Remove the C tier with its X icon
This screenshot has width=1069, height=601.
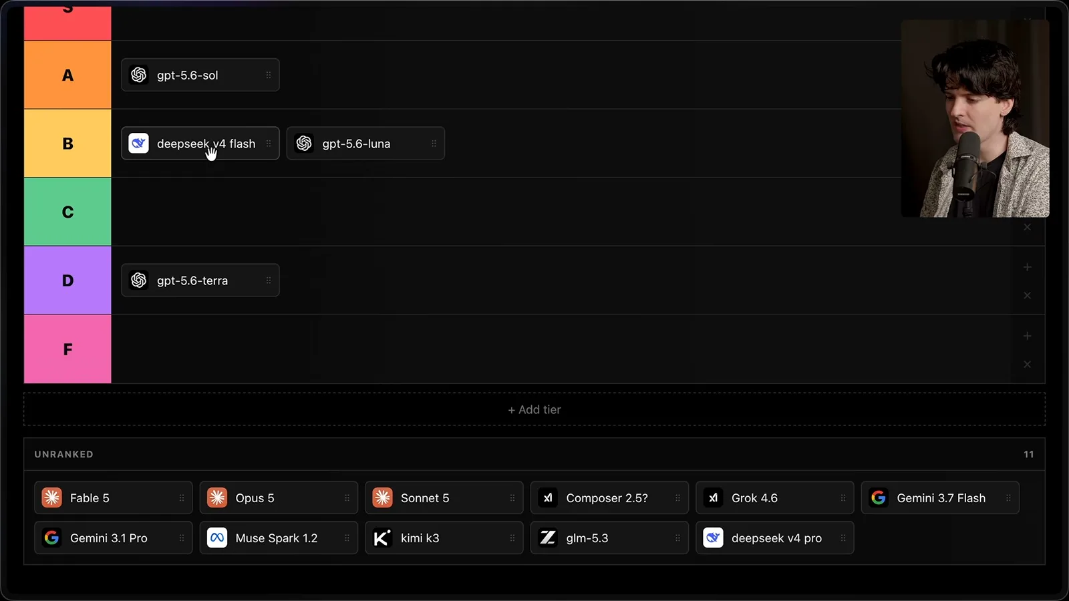point(1028,227)
